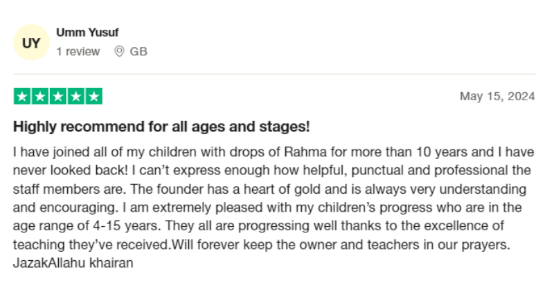The height and width of the screenshot is (294, 554).
Task: Click the May 15, 2024 review date
Action: [497, 96]
